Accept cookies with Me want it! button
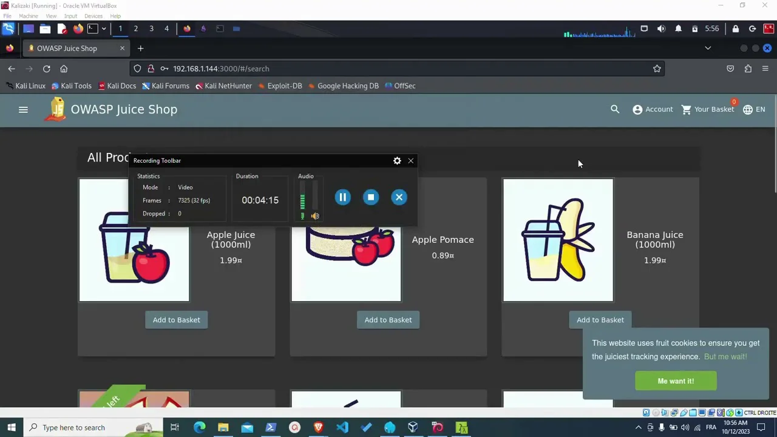The height and width of the screenshot is (437, 777). (676, 381)
